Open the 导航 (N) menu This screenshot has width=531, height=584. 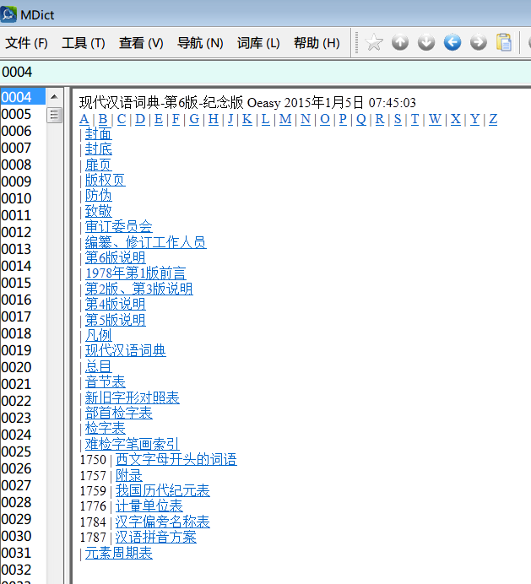click(200, 43)
